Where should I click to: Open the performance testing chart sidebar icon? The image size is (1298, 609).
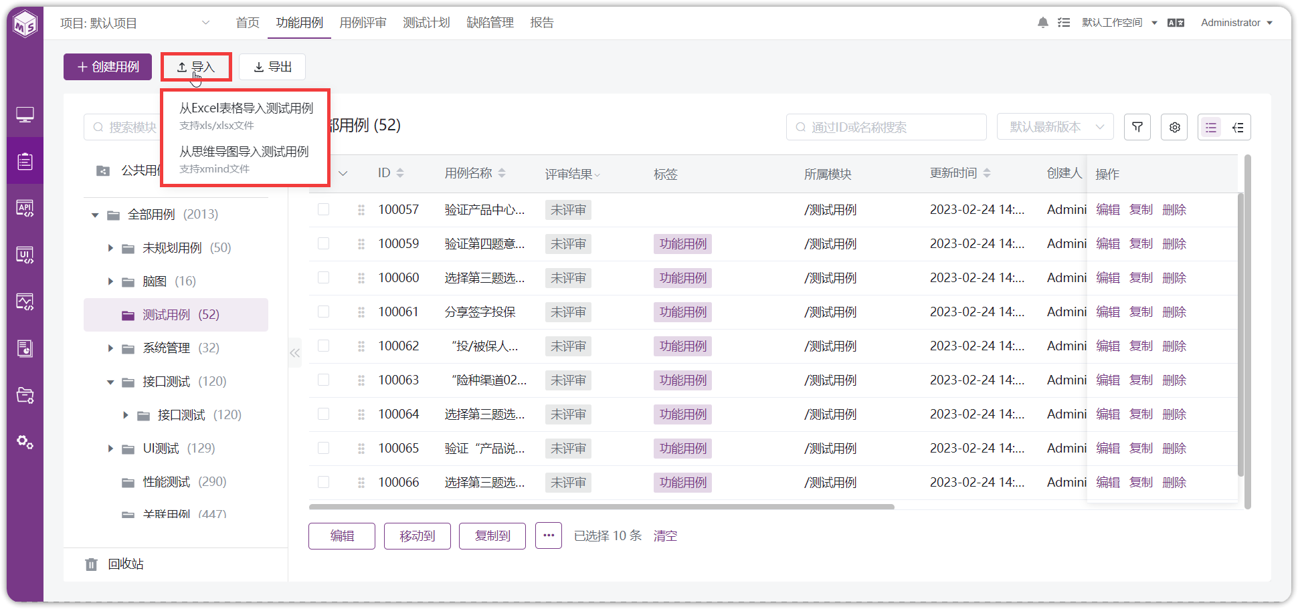pos(25,301)
